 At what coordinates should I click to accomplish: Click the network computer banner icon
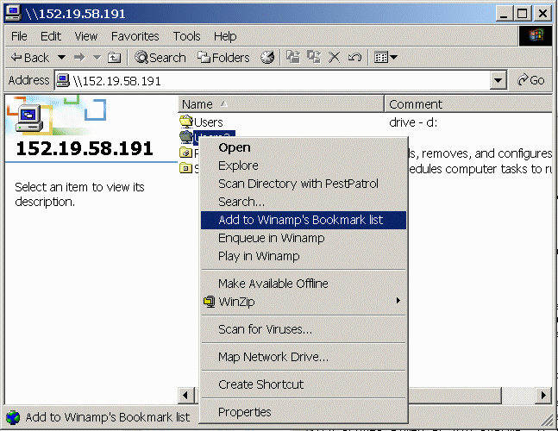(x=29, y=119)
